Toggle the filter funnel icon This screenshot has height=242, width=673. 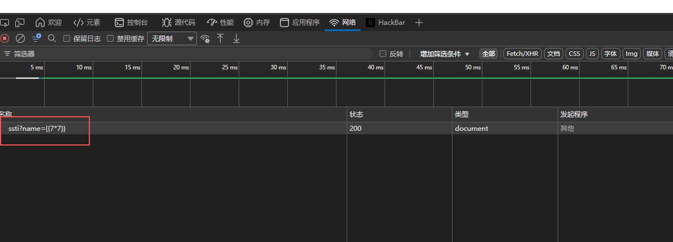pos(36,38)
